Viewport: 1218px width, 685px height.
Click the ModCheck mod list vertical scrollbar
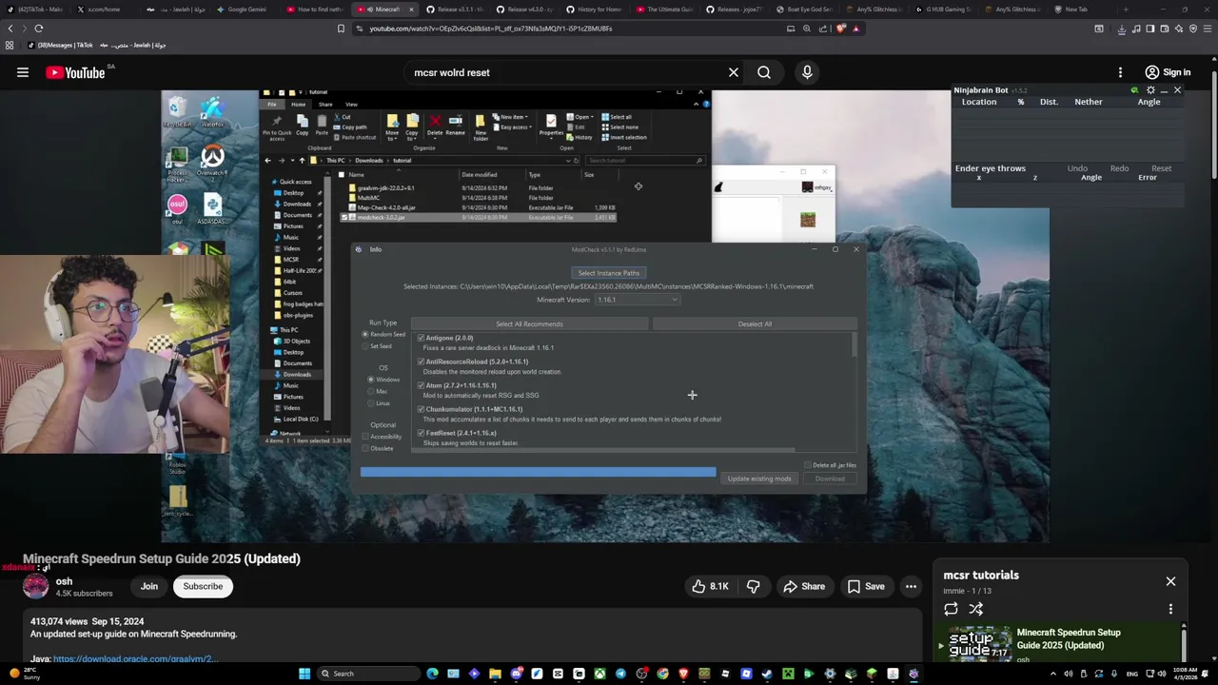(x=854, y=344)
